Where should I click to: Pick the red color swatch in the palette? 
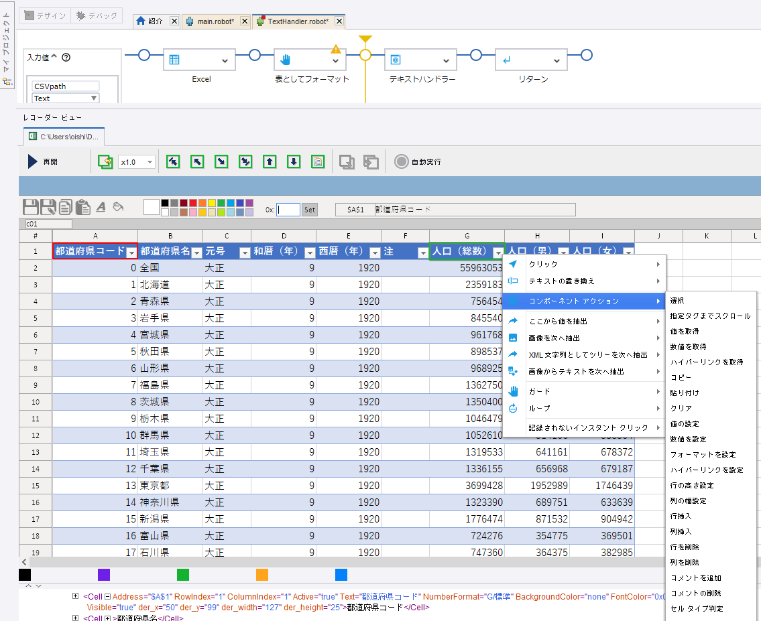(x=192, y=202)
